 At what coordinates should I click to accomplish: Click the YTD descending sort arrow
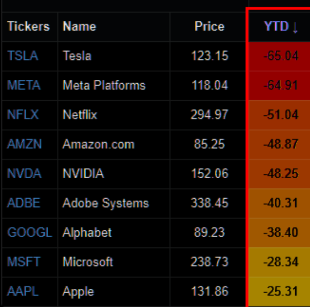(295, 27)
